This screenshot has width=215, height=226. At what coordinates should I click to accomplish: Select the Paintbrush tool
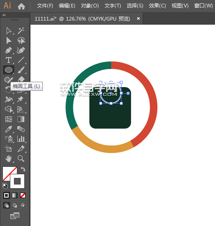tap(21, 70)
